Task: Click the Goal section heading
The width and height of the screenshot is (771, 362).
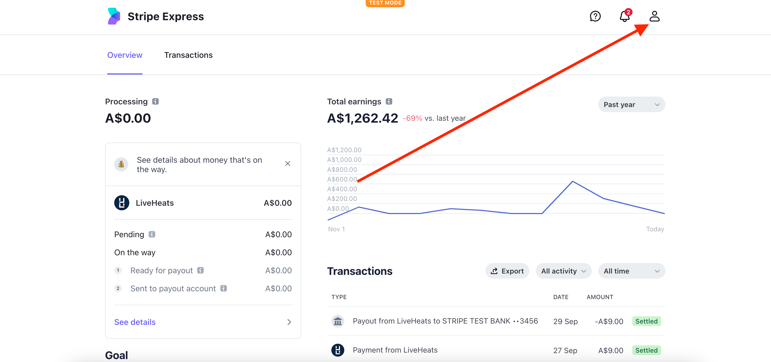Action: pos(116,355)
